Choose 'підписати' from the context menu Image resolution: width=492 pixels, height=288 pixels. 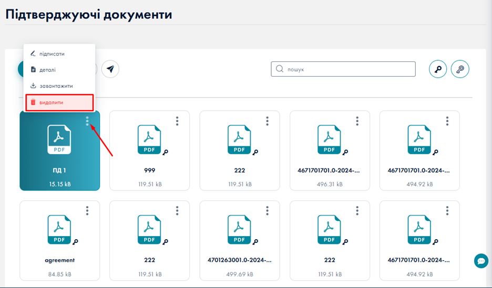coord(52,54)
